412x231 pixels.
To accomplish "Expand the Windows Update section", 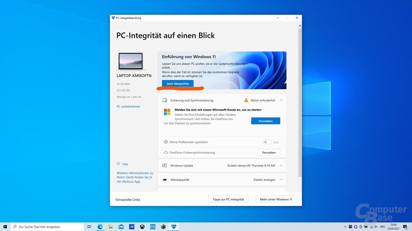I will 281,165.
